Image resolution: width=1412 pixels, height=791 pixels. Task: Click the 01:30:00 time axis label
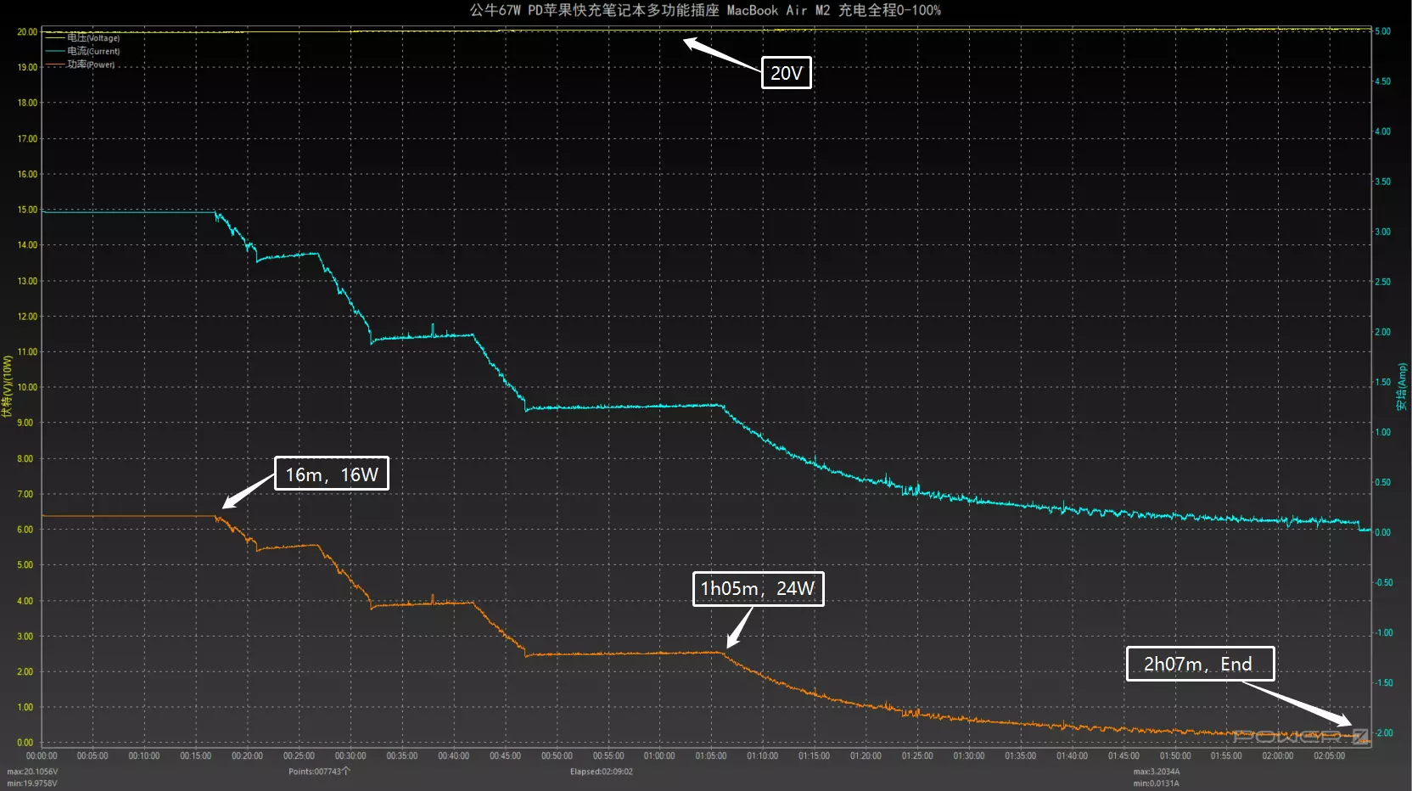[969, 756]
